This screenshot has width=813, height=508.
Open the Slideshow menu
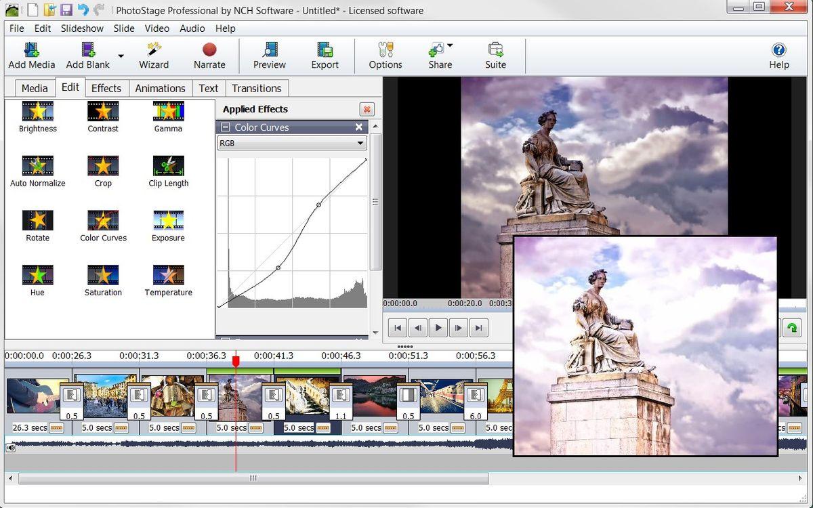point(82,28)
